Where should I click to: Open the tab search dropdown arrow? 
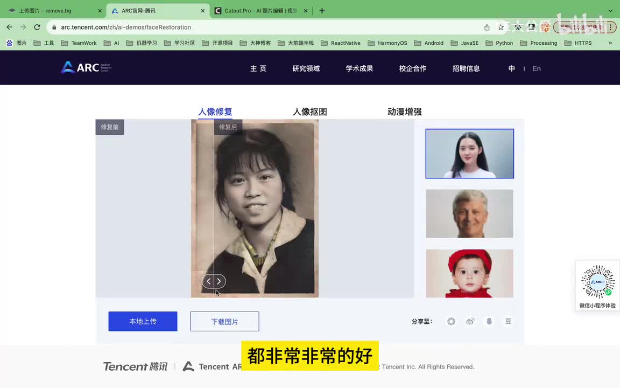click(610, 11)
